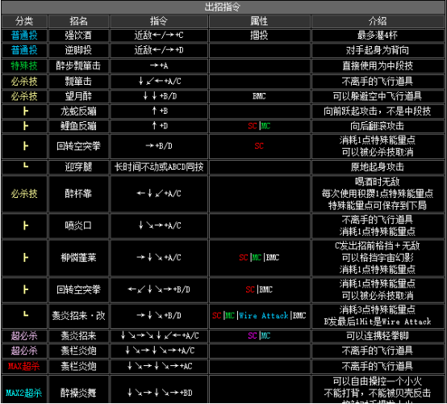Click the move name '醉步瓢箪击'
Screen dimensions: 447x404
click(78, 66)
